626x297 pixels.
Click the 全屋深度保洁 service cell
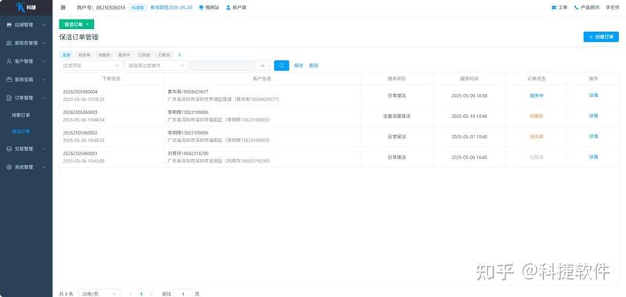[x=397, y=116]
